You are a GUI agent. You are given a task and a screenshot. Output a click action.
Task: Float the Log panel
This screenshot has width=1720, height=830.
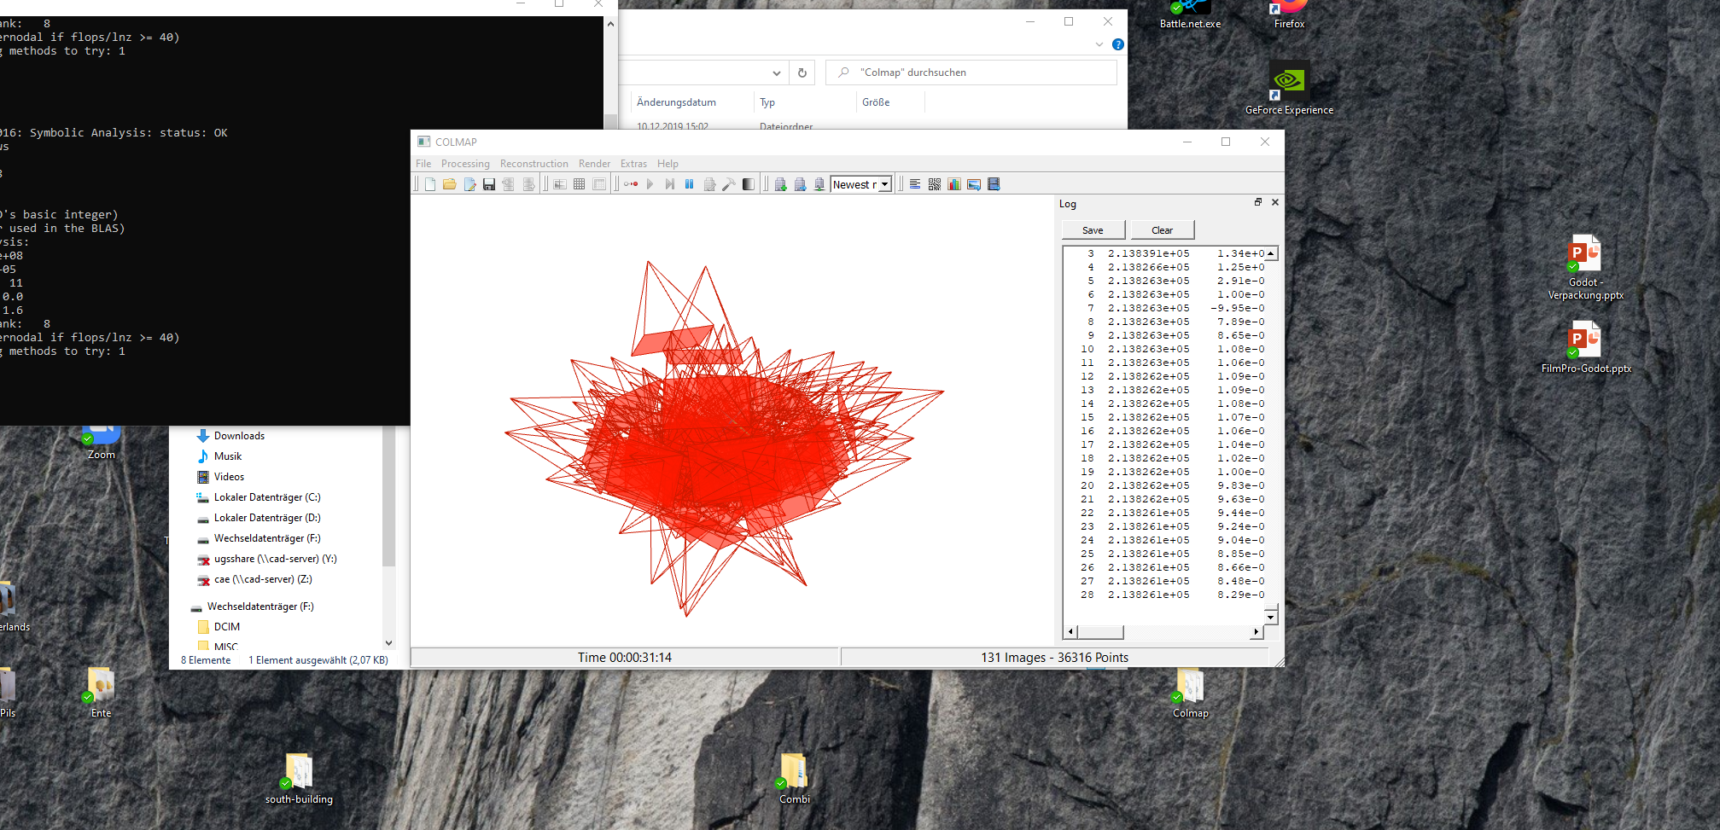click(1257, 202)
